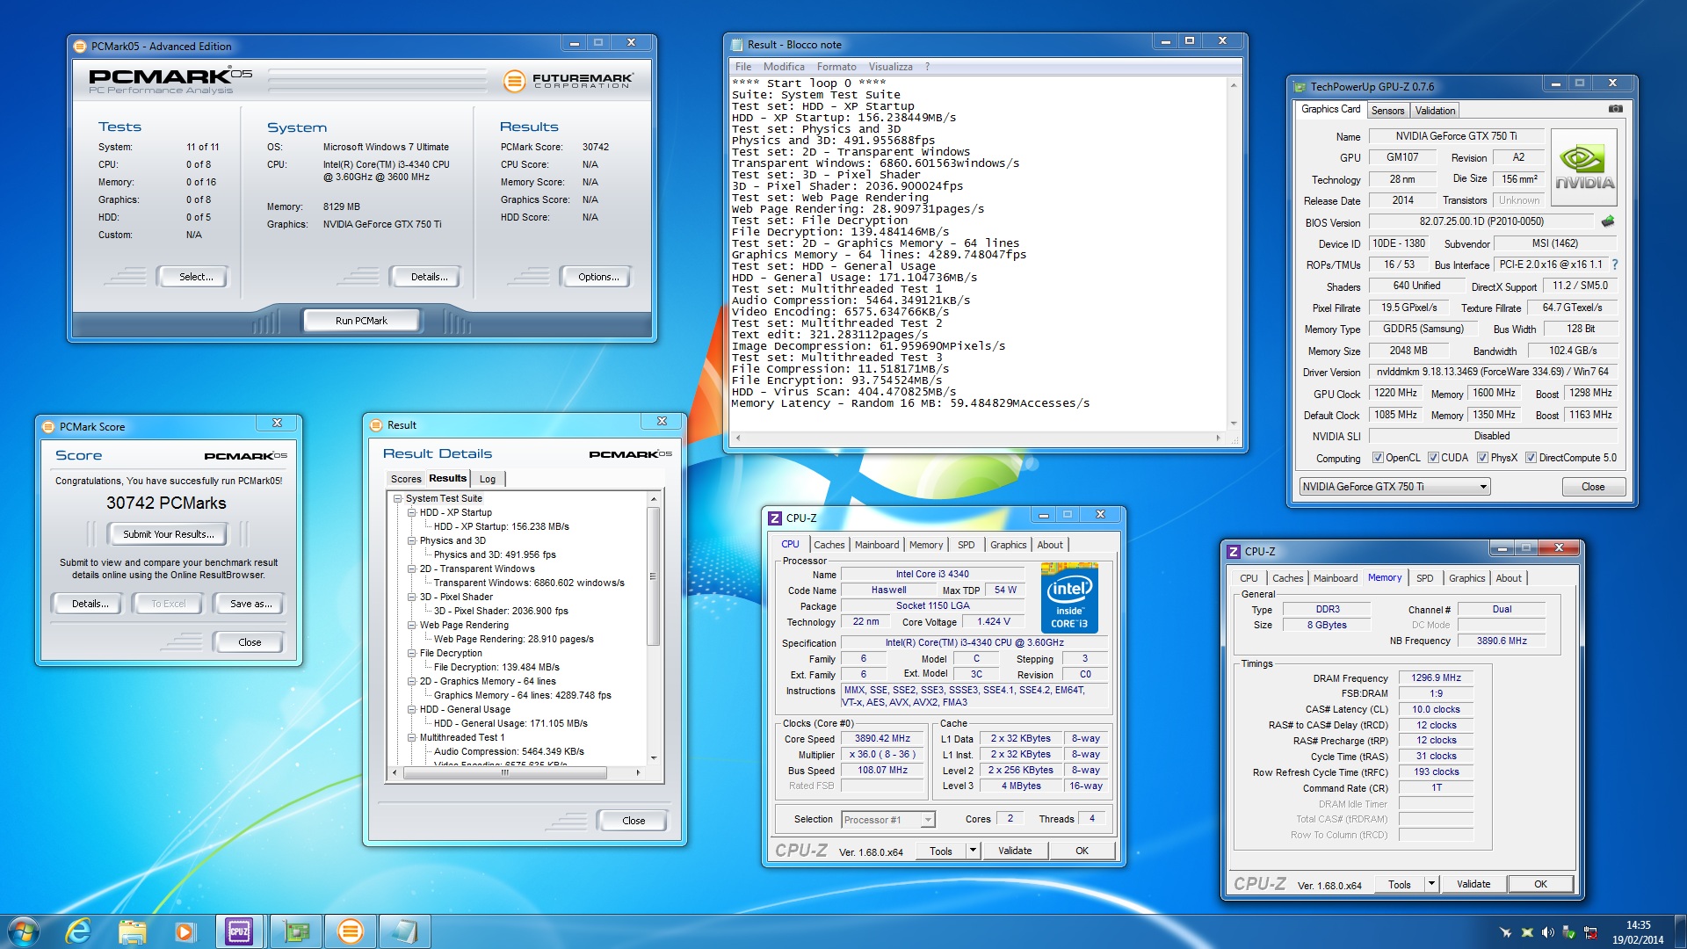Click the Result Details window title icon

[x=376, y=425]
